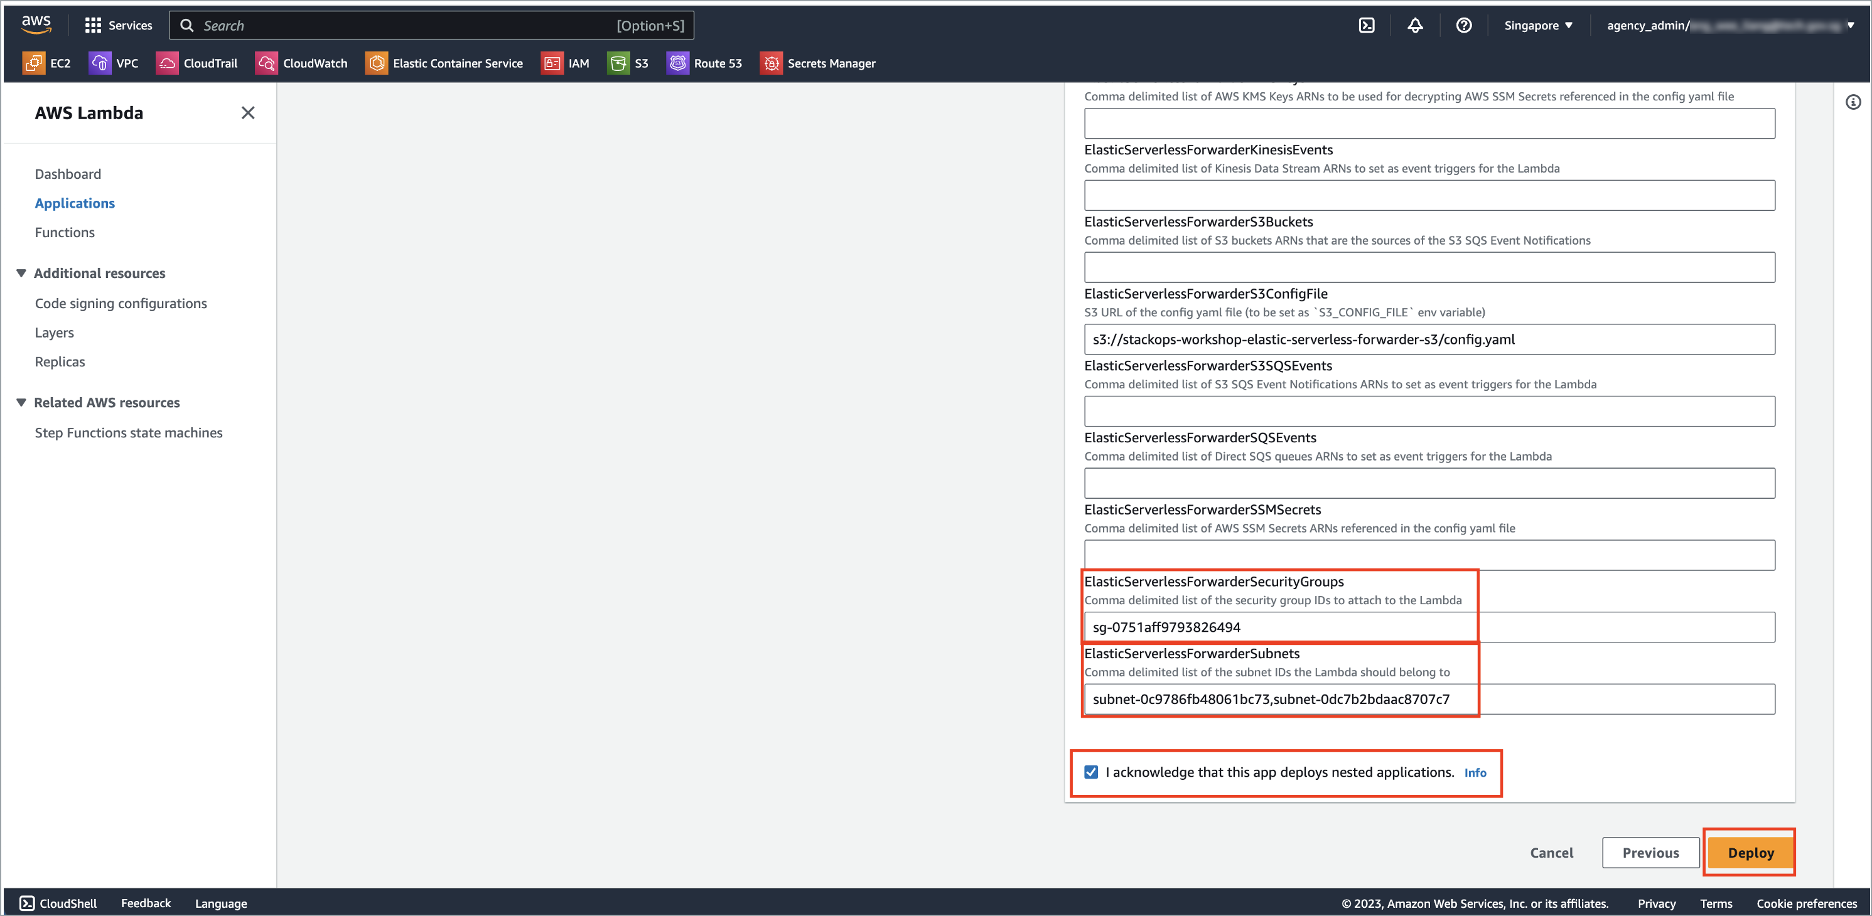
Task: Click the Info link next to the acknowledgment
Action: [x=1476, y=772]
